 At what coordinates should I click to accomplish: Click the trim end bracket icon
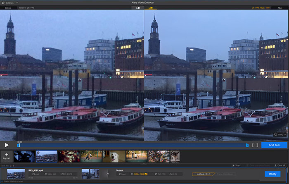pyautogui.click(x=257, y=145)
